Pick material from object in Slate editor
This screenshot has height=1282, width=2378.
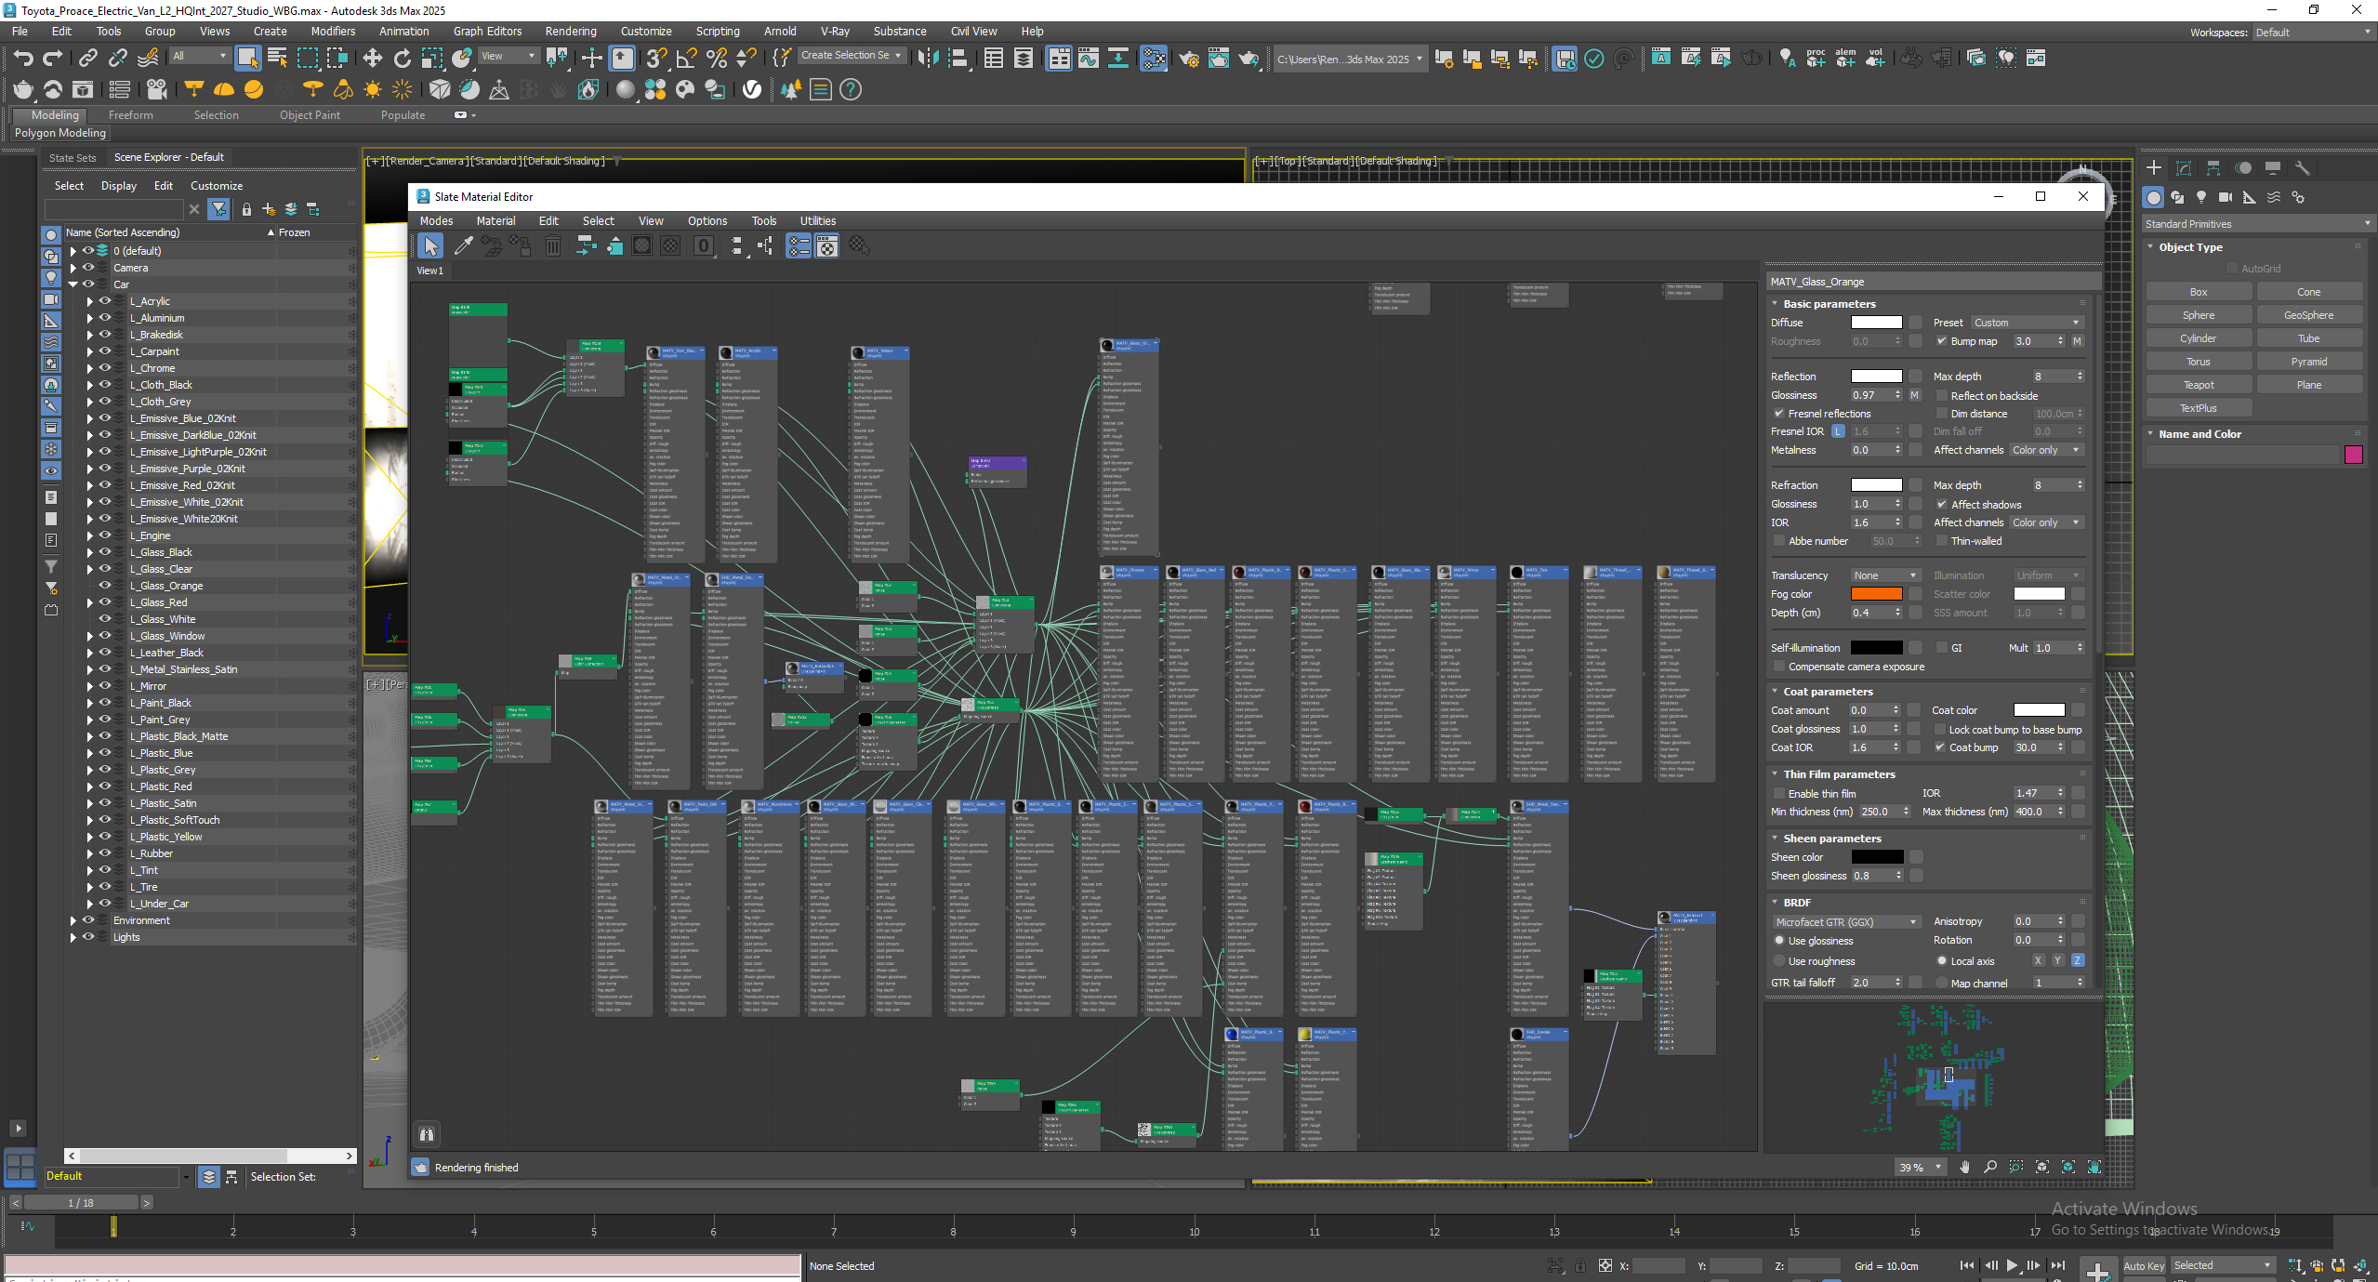(x=463, y=245)
